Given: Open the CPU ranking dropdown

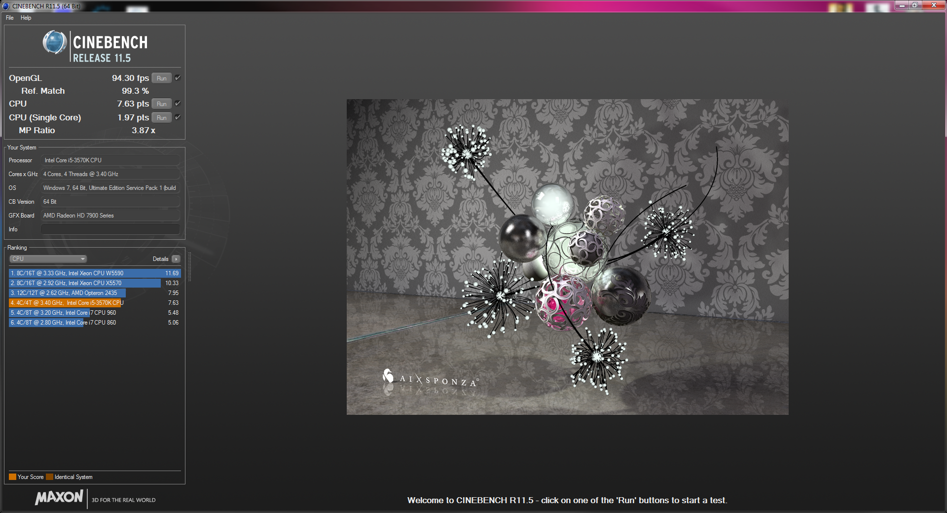Looking at the screenshot, I should pos(48,259).
